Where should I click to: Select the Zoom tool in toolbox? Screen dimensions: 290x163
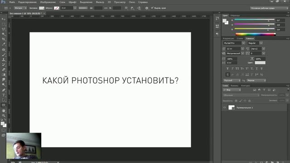[x=4, y=115]
